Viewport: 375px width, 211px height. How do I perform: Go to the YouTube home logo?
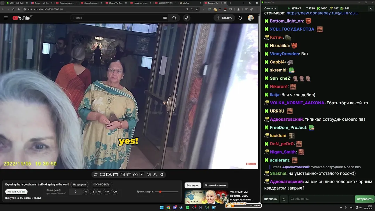(x=21, y=18)
